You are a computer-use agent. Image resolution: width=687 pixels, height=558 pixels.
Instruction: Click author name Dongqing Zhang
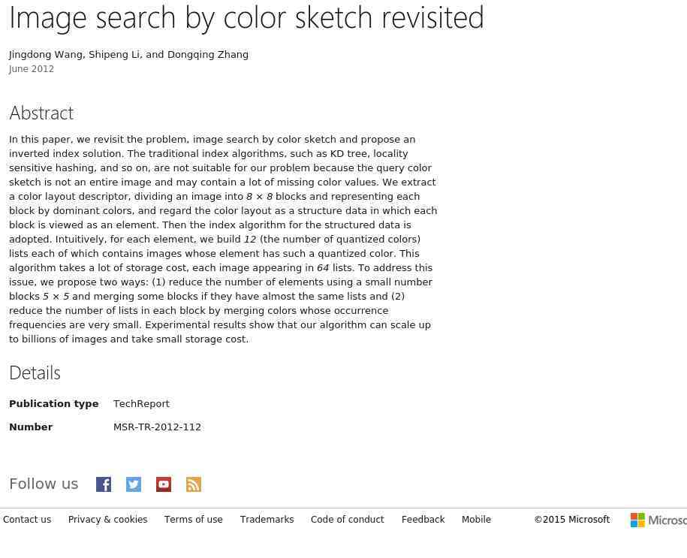(x=208, y=55)
